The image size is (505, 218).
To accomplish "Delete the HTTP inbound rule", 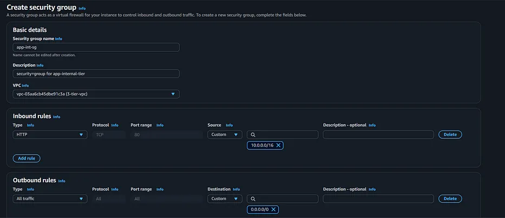I will coord(450,135).
